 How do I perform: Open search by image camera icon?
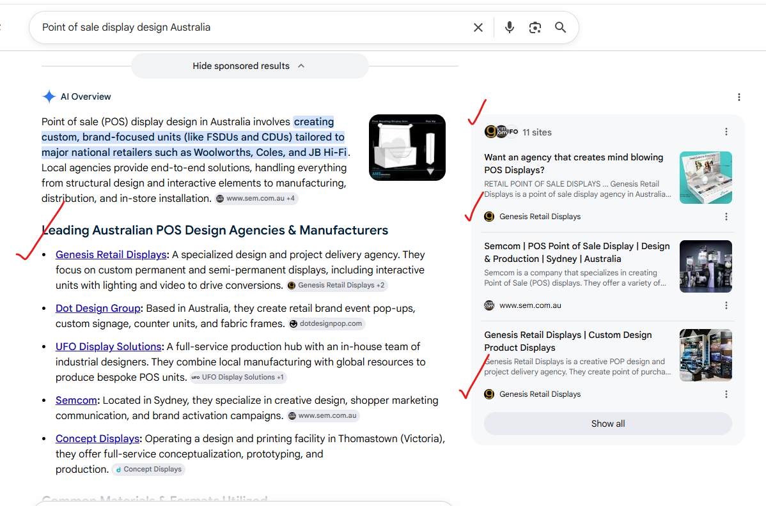click(x=535, y=27)
